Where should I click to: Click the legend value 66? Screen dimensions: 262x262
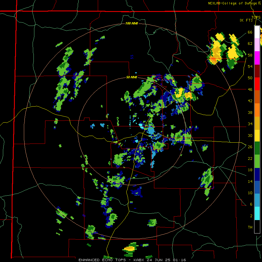(250, 32)
